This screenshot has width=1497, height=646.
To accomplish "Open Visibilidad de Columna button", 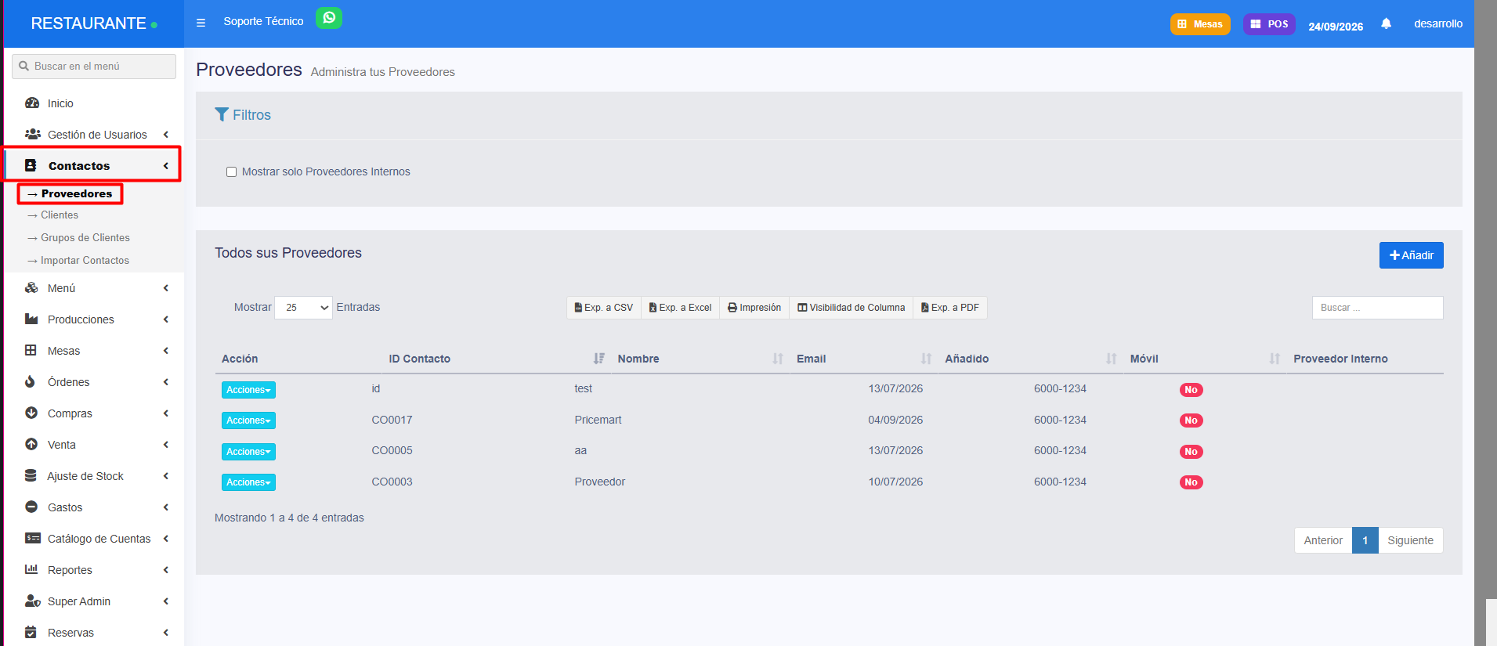I will [x=852, y=308].
